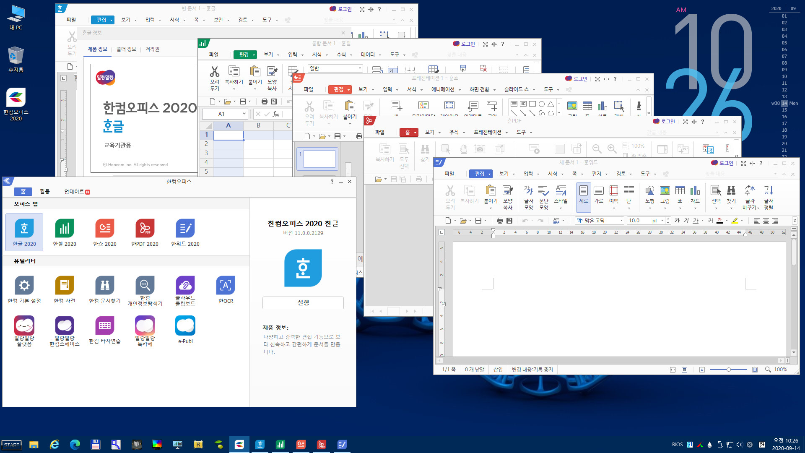Open 파일 menu in 한워드 window

click(449, 174)
